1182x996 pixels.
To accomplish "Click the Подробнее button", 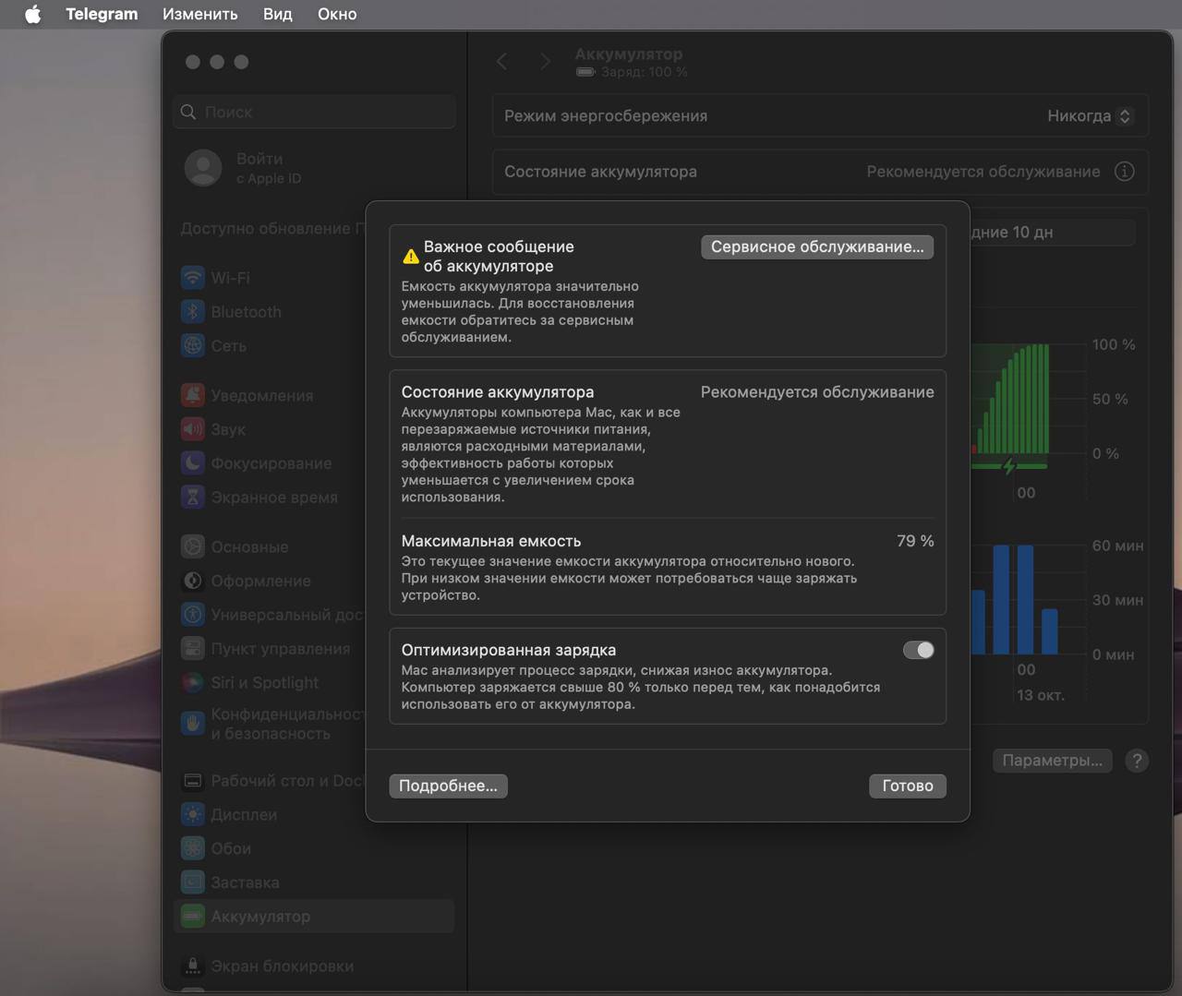I will (448, 786).
